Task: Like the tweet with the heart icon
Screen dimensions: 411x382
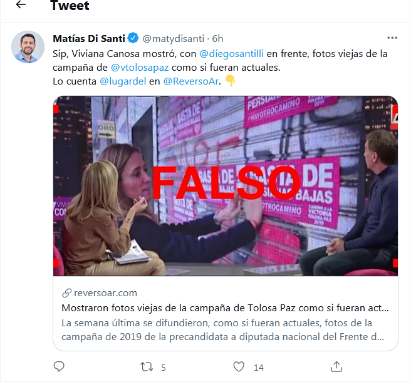Action: coord(239,366)
